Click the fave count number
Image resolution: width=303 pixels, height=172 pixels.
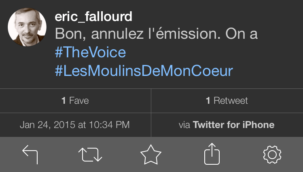pyautogui.click(x=64, y=101)
